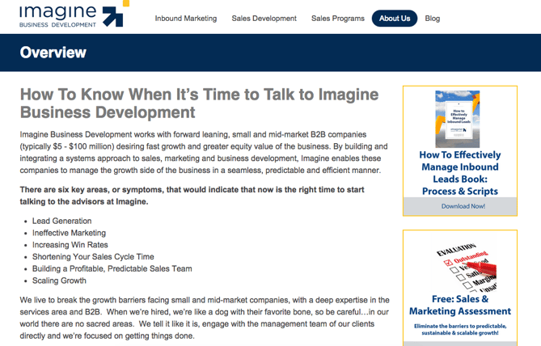541x346 pixels.
Task: Click the Manage Inbound Leads Book title
Action: click(459, 173)
